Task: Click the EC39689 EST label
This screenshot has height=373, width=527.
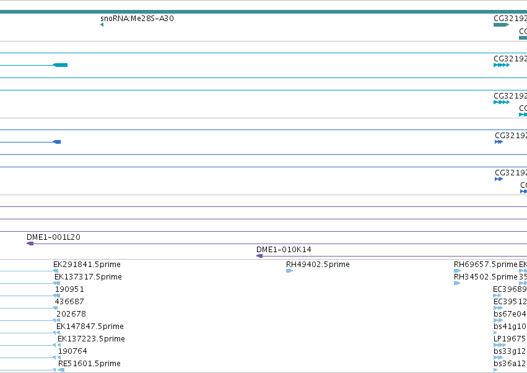Action: 510,289
